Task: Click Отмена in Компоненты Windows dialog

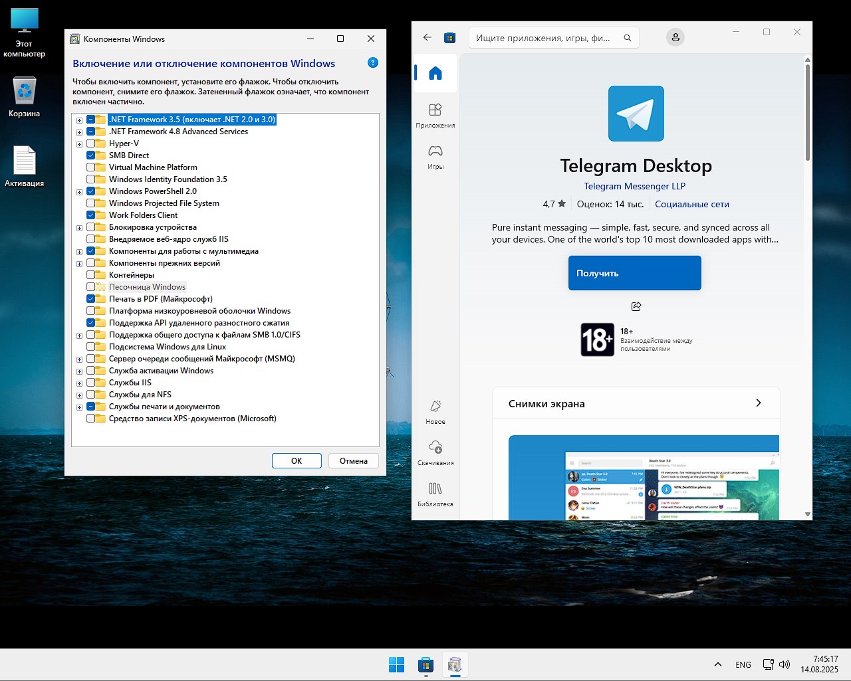Action: (354, 460)
